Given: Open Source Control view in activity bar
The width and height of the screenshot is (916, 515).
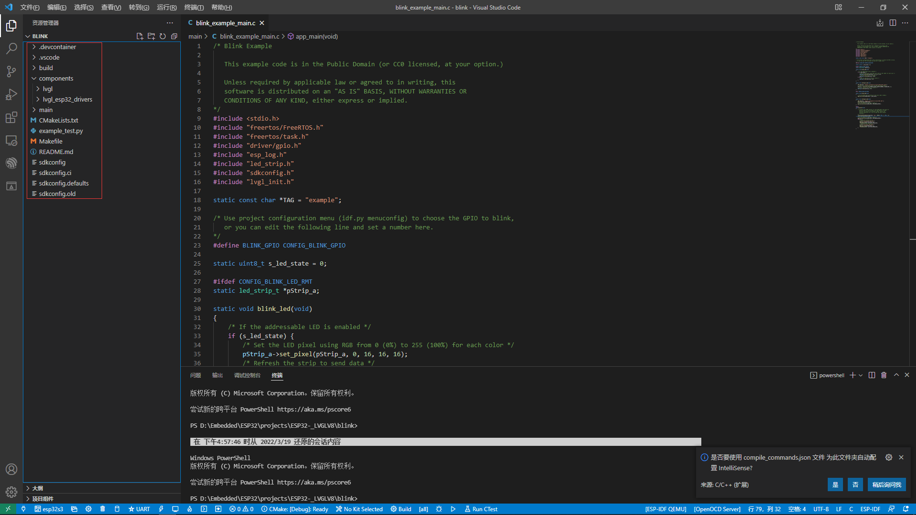Looking at the screenshot, I should click(x=11, y=72).
